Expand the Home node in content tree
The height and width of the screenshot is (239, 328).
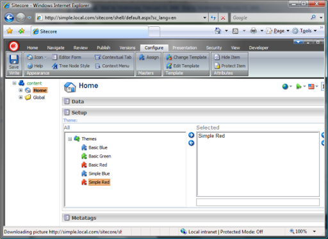pyautogui.click(x=20, y=90)
